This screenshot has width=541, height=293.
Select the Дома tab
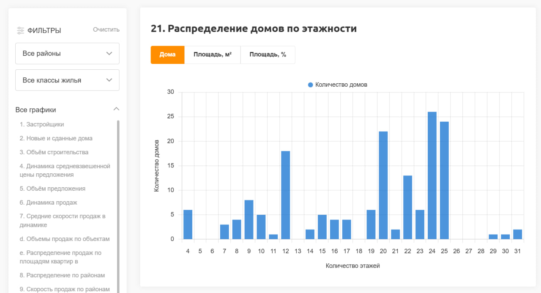[167, 55]
